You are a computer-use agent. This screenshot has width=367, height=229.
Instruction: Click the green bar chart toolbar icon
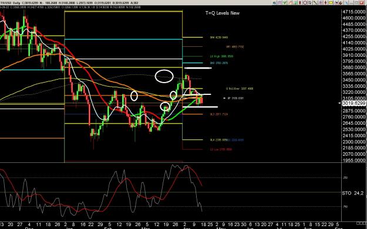(295, 3)
